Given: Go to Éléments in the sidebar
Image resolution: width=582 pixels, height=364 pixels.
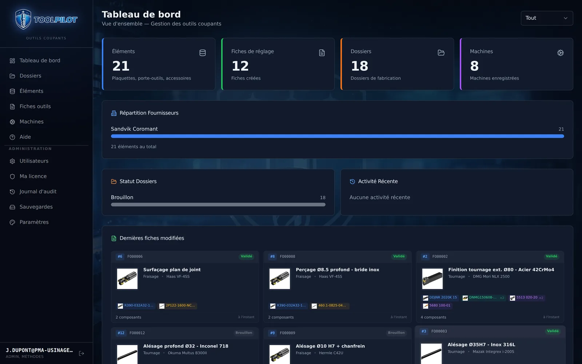Looking at the screenshot, I should coord(46,91).
